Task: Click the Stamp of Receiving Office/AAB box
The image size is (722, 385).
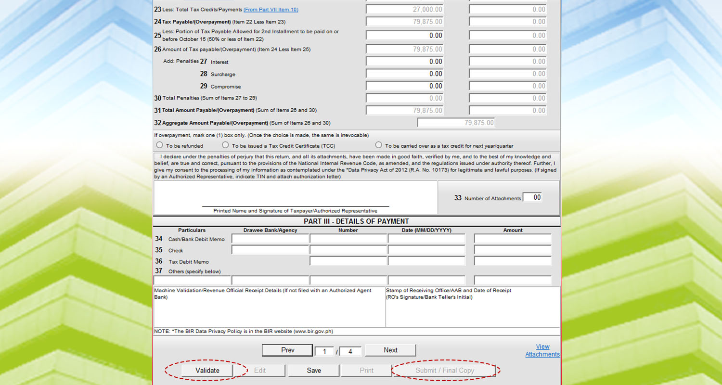Action: point(473,307)
